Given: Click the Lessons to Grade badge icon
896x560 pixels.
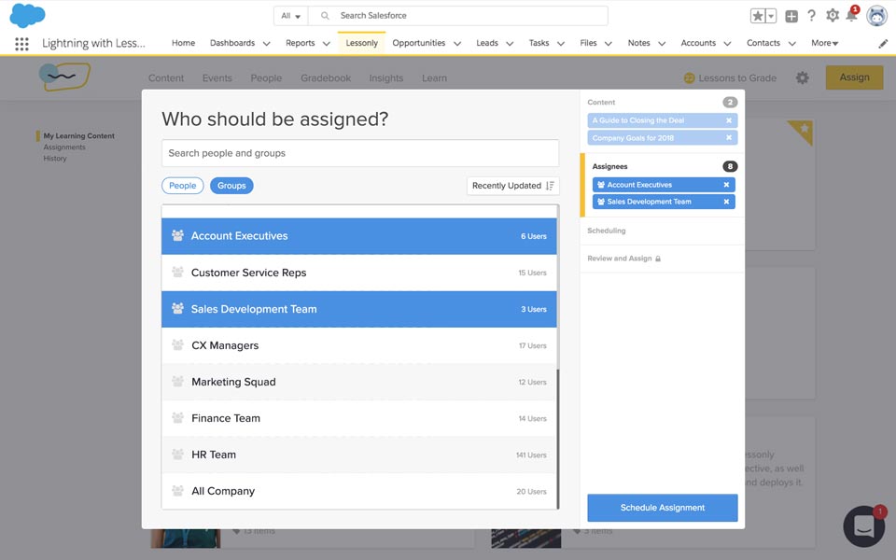Looking at the screenshot, I should (x=689, y=78).
